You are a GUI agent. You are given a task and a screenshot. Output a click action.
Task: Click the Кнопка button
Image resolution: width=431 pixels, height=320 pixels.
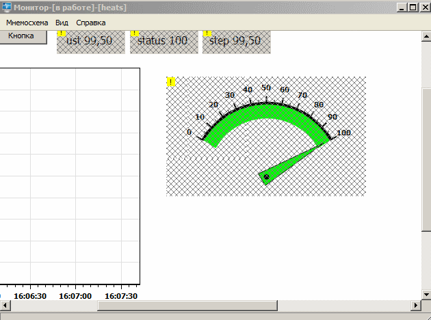tap(22, 36)
